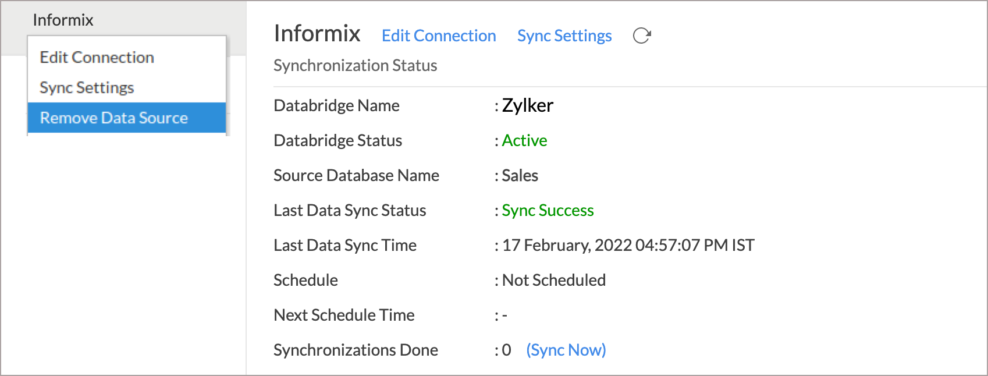Select the Synchronization Status subtitle
Screen dimensions: 988x376
pyautogui.click(x=356, y=65)
